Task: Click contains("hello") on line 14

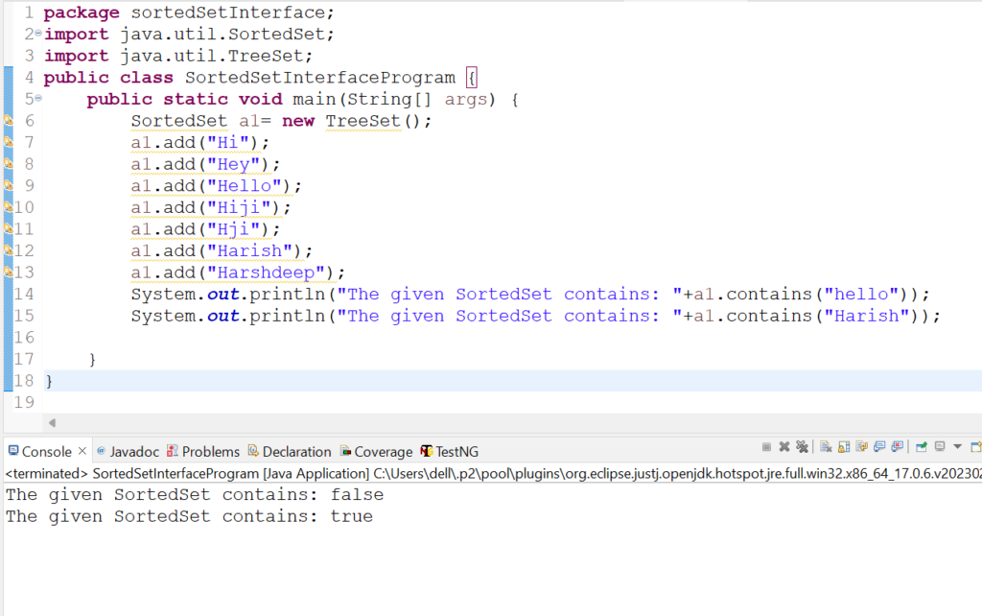Action: (817, 294)
